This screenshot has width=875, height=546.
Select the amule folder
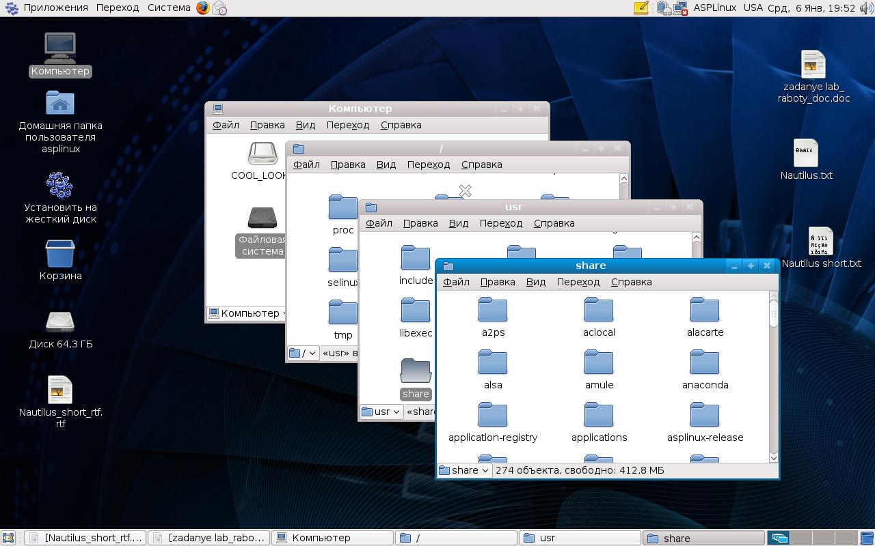click(x=599, y=370)
